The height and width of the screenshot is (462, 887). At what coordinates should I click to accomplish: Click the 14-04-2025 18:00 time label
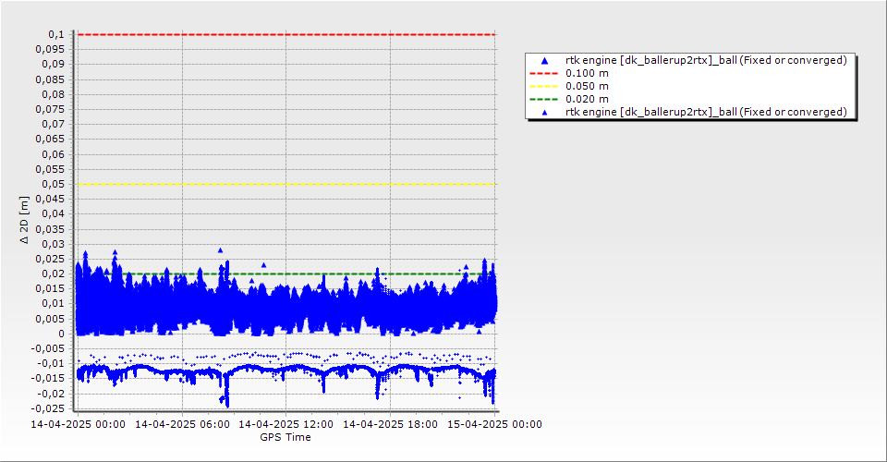tap(390, 424)
